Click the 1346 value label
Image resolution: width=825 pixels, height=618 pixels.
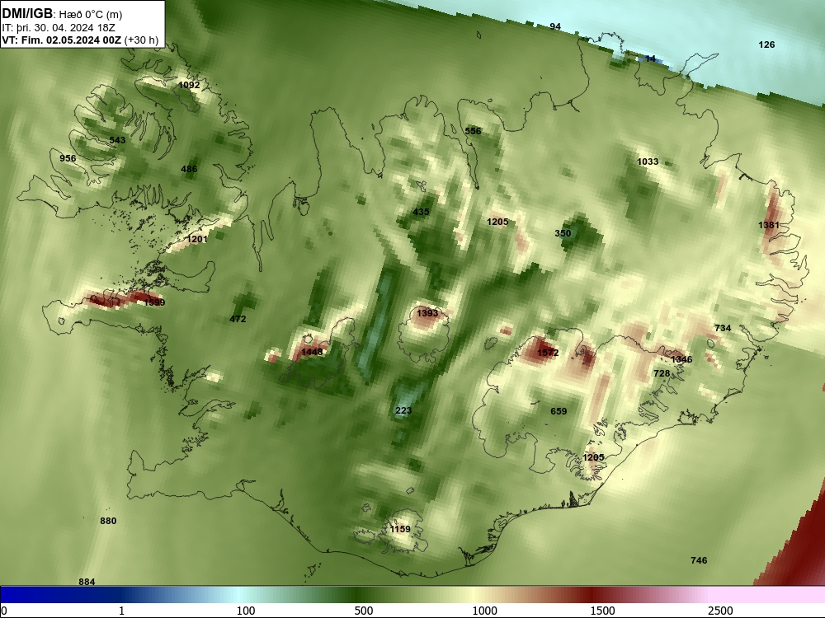coord(681,359)
